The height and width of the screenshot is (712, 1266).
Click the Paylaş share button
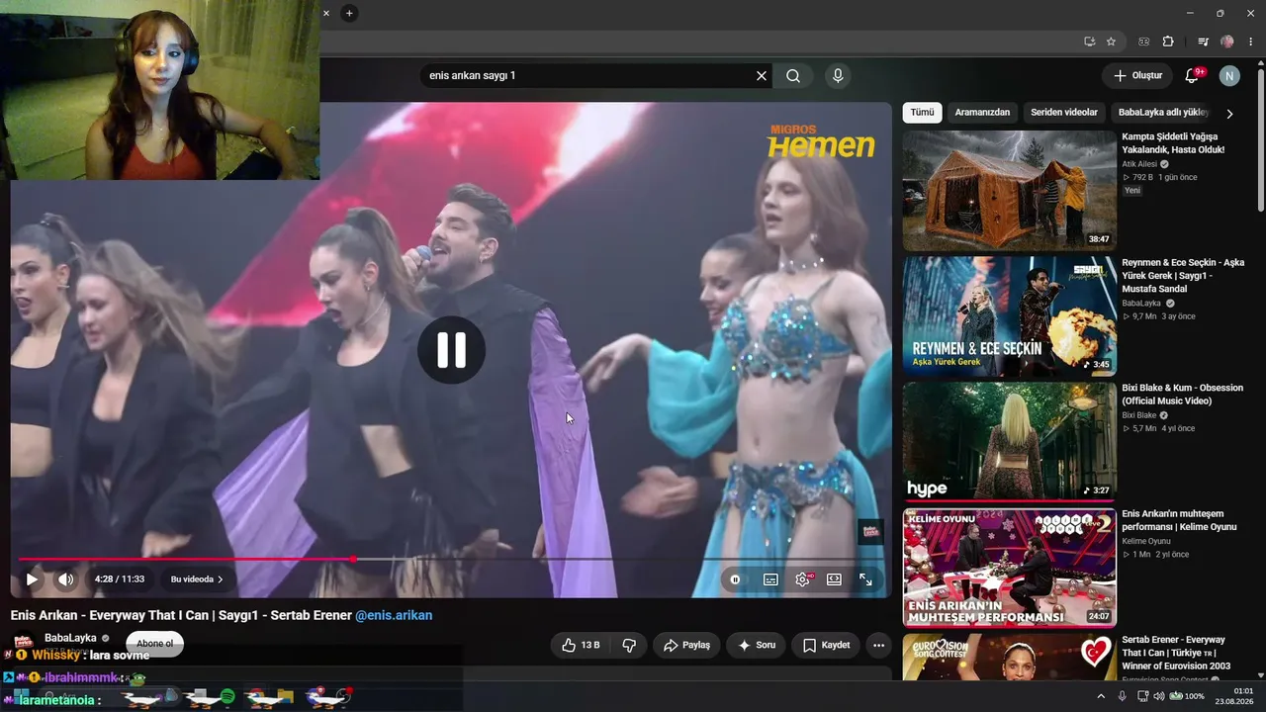[x=686, y=645]
